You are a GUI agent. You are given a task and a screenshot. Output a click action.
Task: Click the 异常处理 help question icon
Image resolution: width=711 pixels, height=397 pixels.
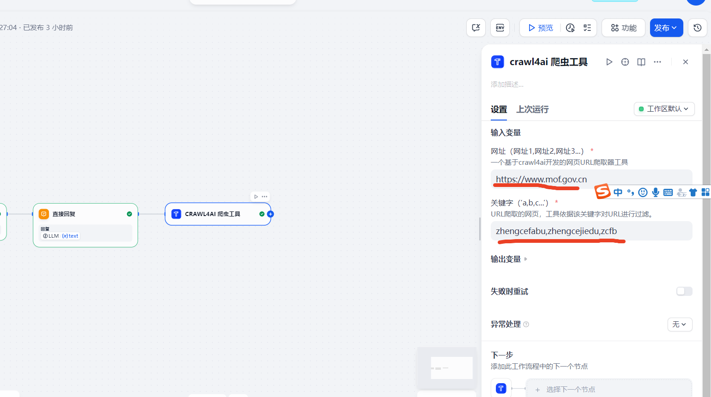pyautogui.click(x=526, y=325)
